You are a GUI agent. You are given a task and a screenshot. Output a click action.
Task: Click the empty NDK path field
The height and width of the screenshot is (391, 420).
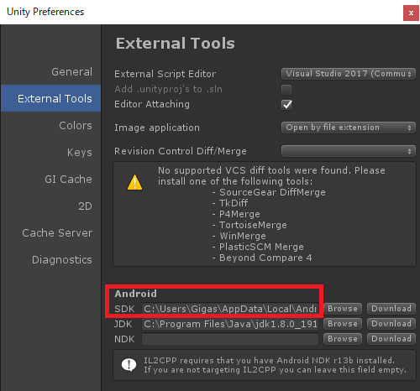click(x=230, y=339)
